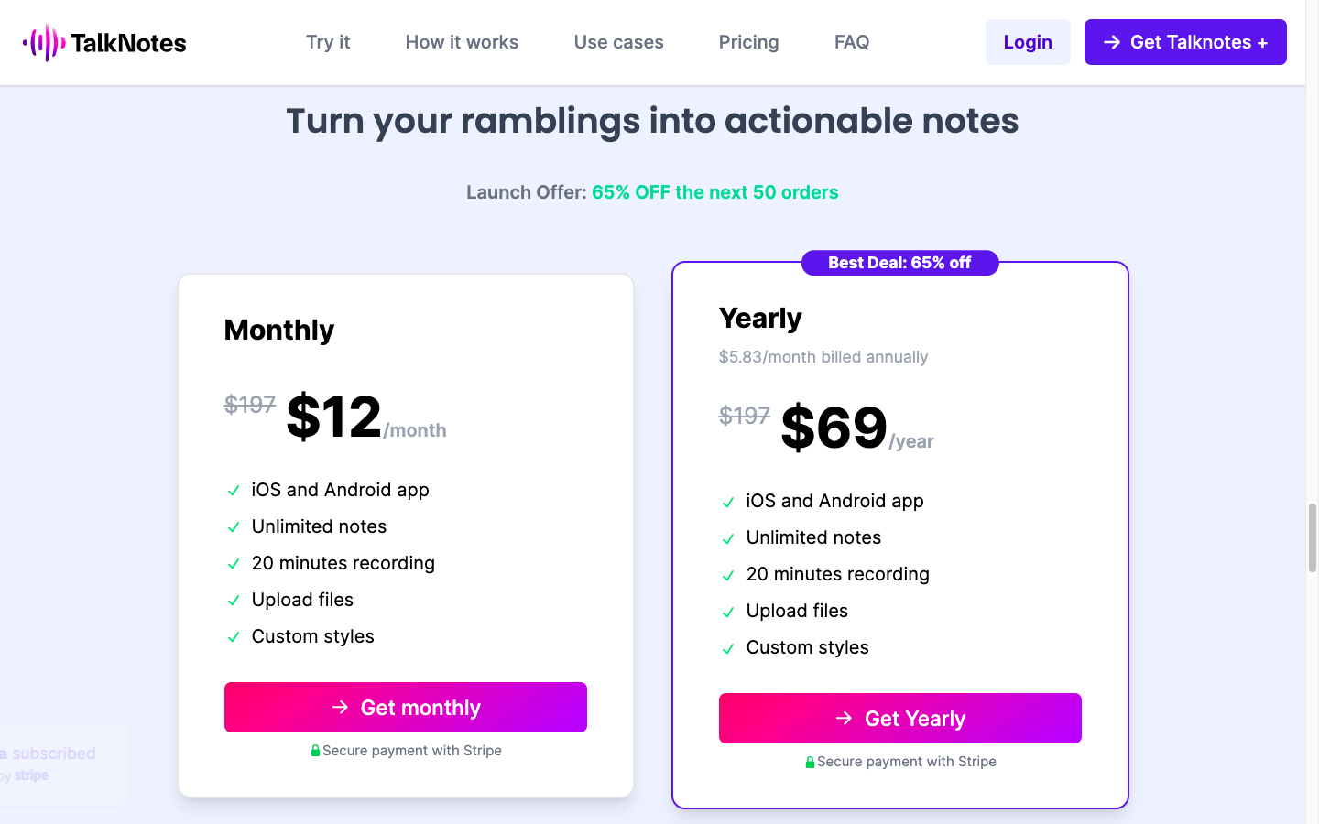Image resolution: width=1319 pixels, height=824 pixels.
Task: Open the FAQ section from navigation
Action: (851, 42)
